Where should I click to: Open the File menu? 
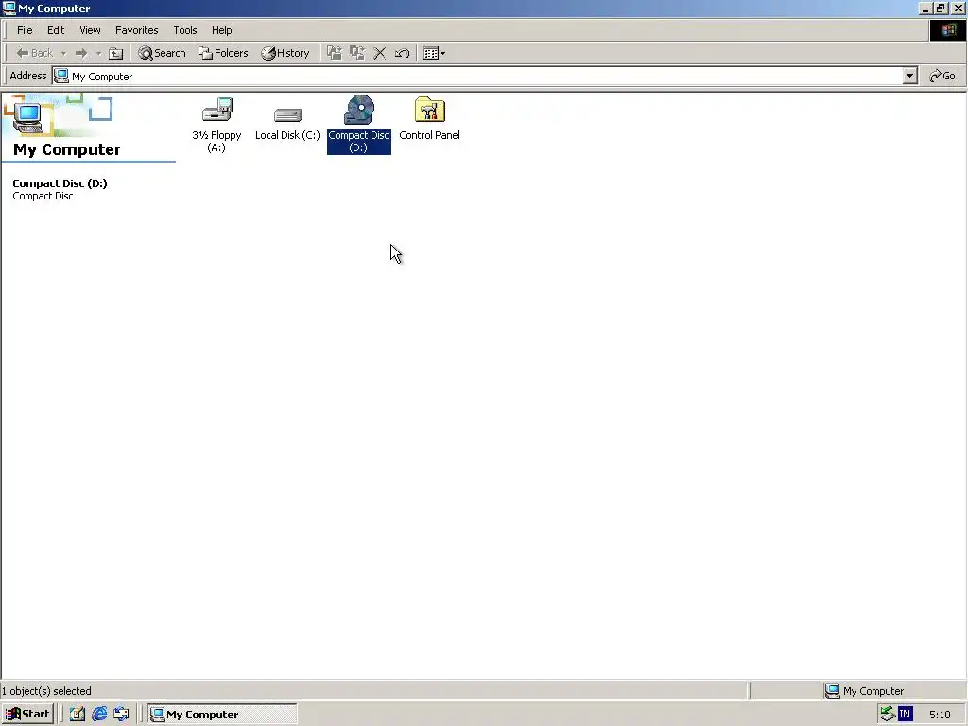pos(25,30)
